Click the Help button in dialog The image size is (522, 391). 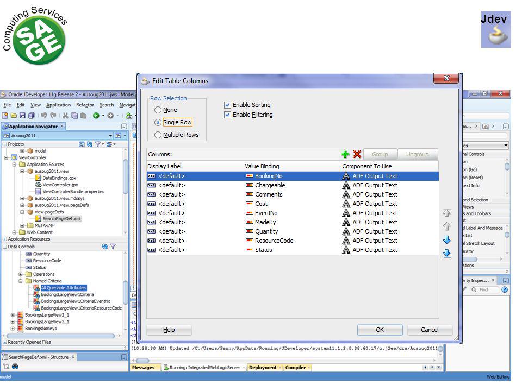point(169,330)
